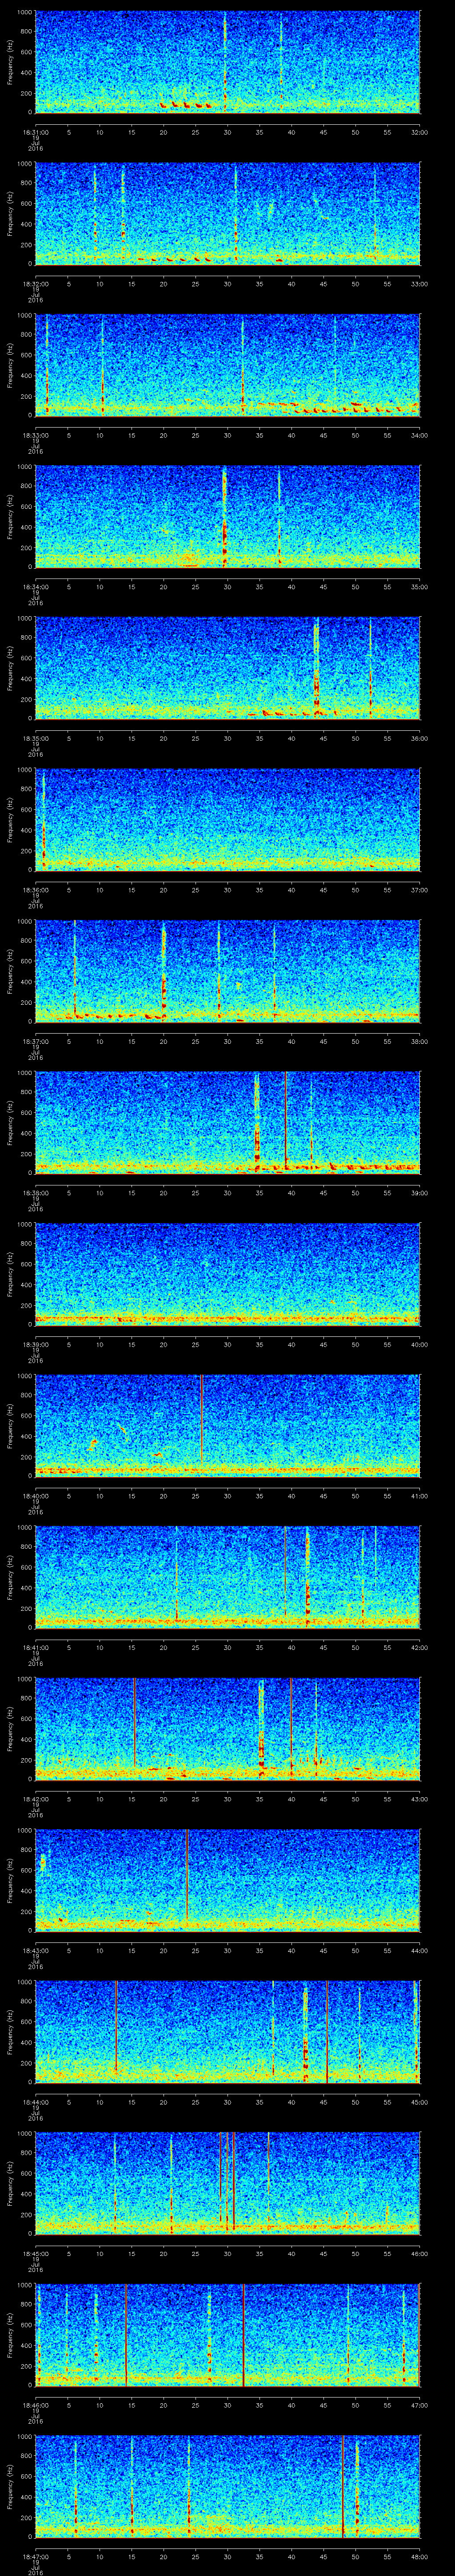Click the '48:00' end time label
The width and height of the screenshot is (455, 2576).
[419, 2556]
